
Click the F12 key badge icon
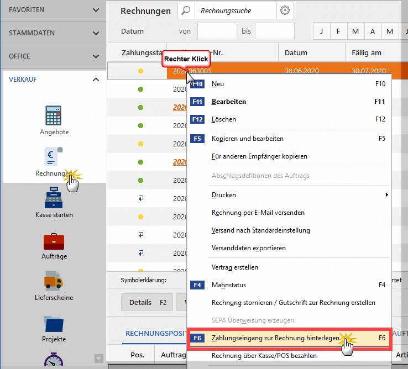point(197,119)
